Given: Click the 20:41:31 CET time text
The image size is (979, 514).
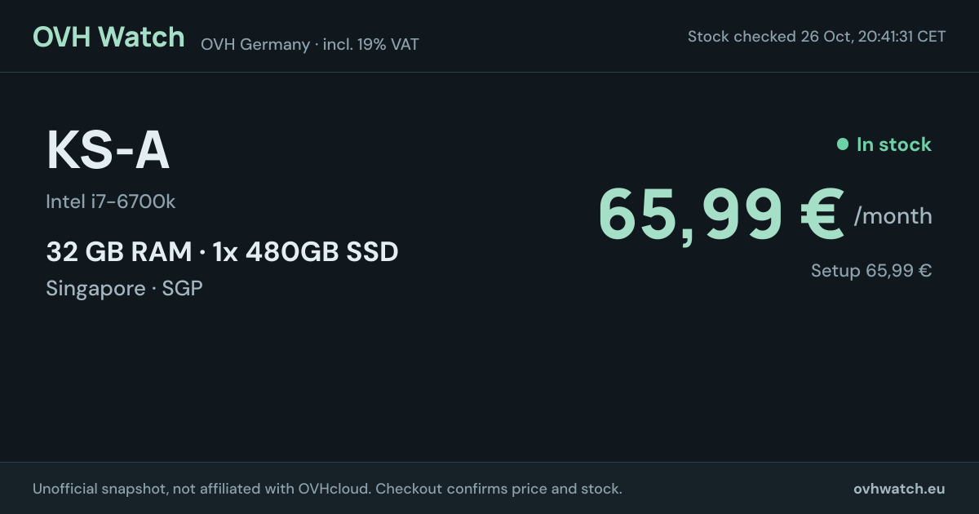Looking at the screenshot, I should click(902, 37).
